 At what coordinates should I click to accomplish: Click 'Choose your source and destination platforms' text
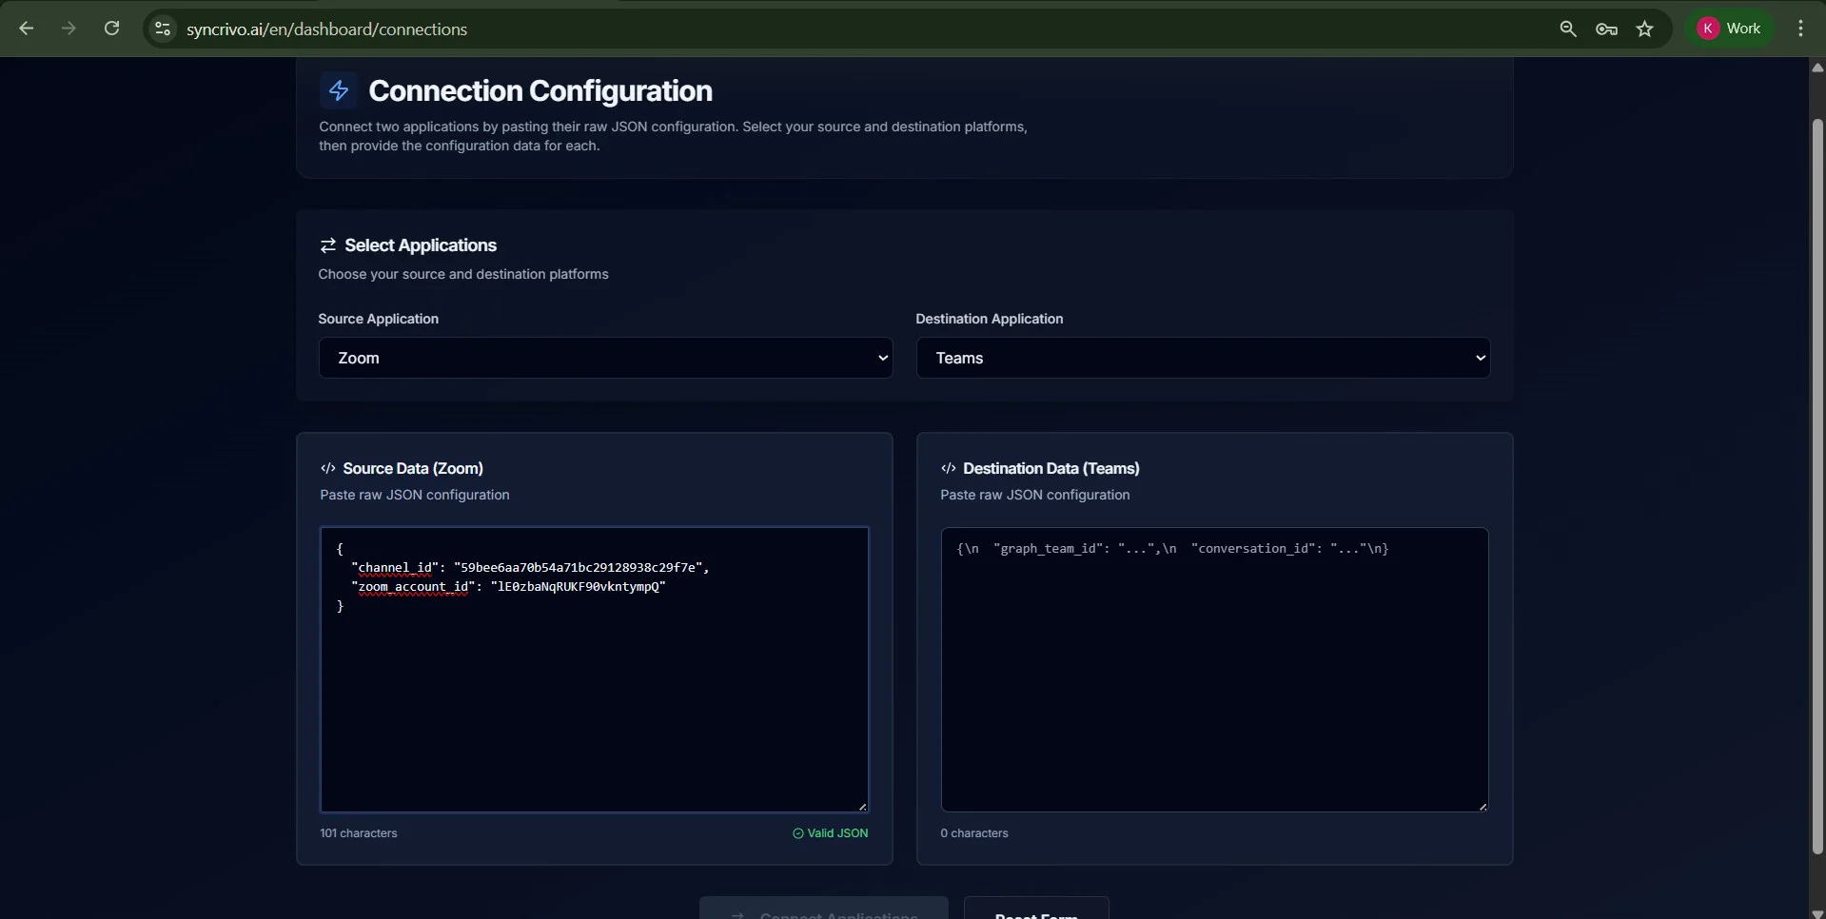tap(463, 274)
